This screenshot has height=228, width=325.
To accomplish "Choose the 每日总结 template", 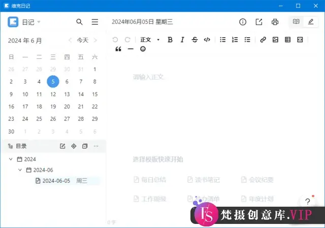I will [150, 179].
